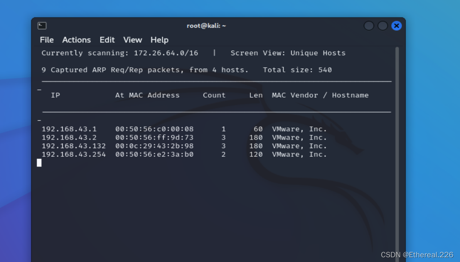Open the Help menu
This screenshot has height=262, width=460.
159,40
